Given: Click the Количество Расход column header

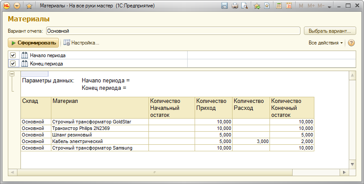Looking at the screenshot, I should 251,108.
